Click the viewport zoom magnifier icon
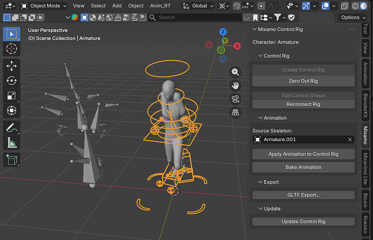 pos(235,72)
